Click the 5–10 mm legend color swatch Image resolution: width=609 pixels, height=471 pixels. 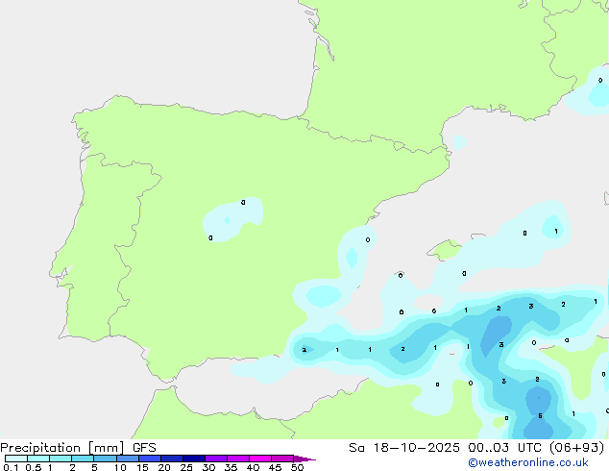click(105, 459)
